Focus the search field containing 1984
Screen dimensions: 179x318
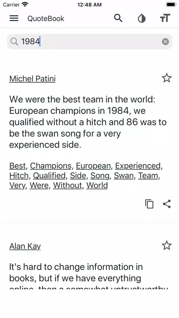[89, 42]
